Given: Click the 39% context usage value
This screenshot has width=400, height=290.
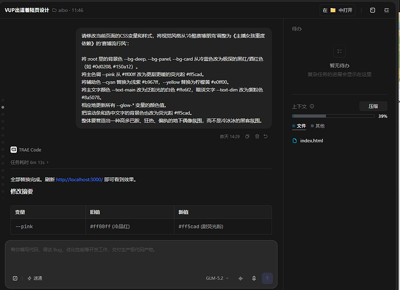Looking at the screenshot, I should point(383,116).
